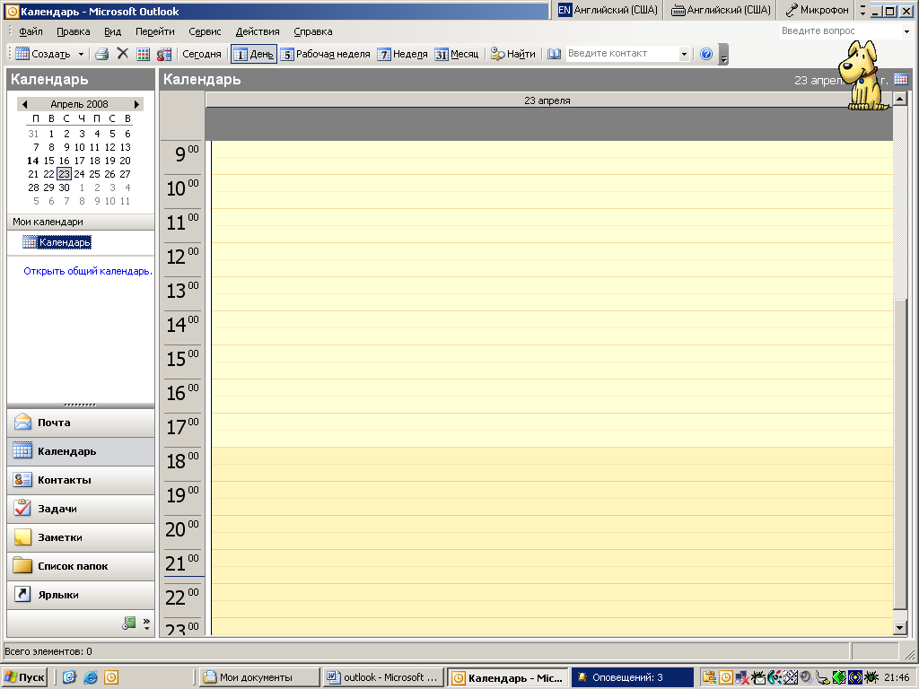This screenshot has height=689, width=919.
Task: Click the 23 апреля day header
Action: (x=548, y=100)
